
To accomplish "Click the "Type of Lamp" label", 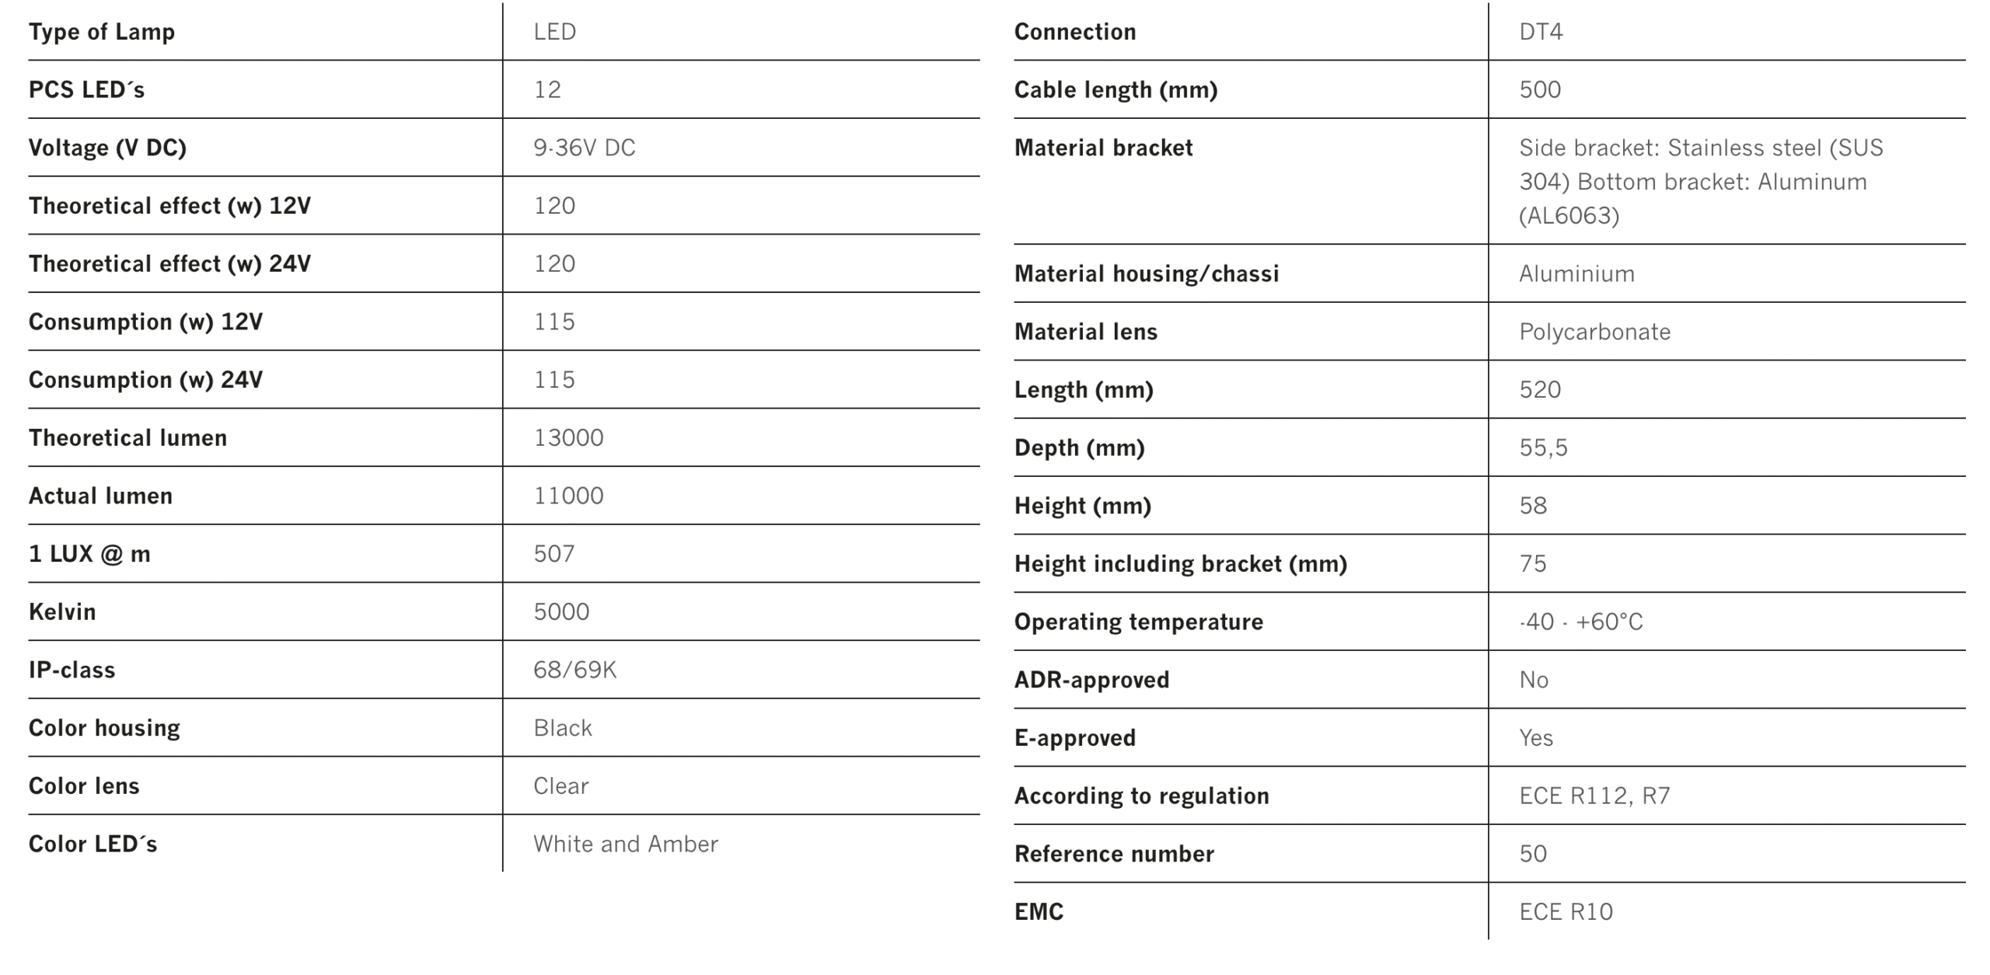I will pos(102,32).
